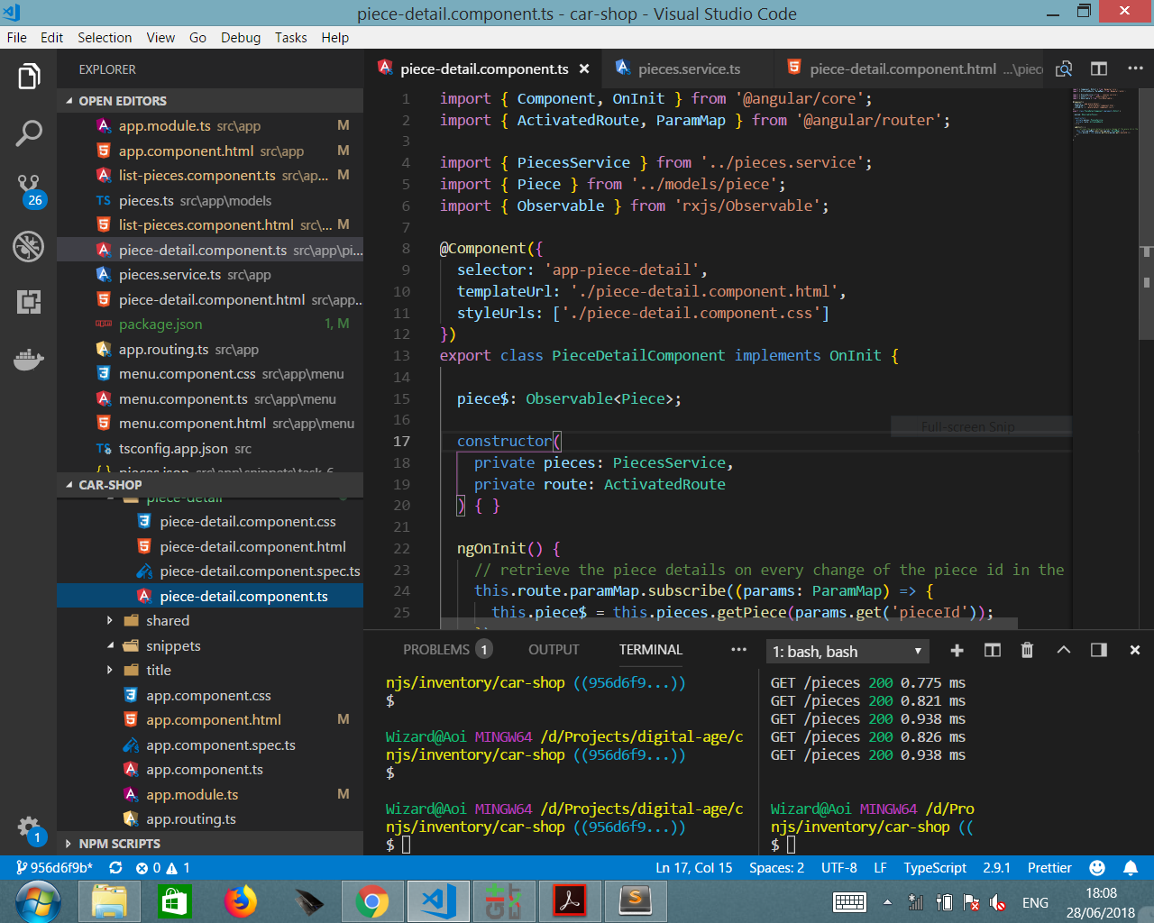Add a new terminal with plus icon
Viewport: 1154px width, 923px height.
click(x=957, y=650)
